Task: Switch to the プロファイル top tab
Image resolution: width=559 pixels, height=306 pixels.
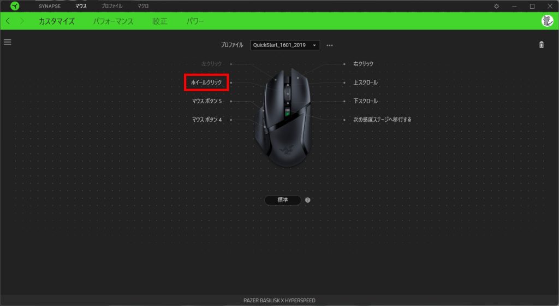Action: [x=111, y=6]
